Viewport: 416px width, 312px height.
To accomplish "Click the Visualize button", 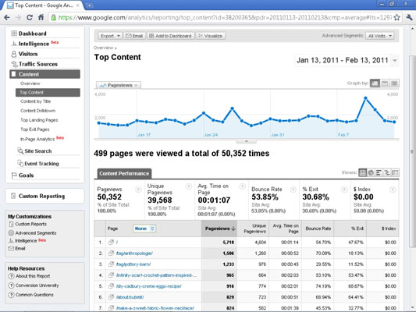I will point(211,36).
